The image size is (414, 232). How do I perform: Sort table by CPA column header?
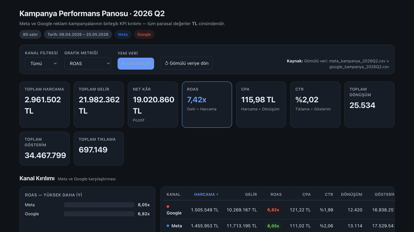[x=307, y=194]
